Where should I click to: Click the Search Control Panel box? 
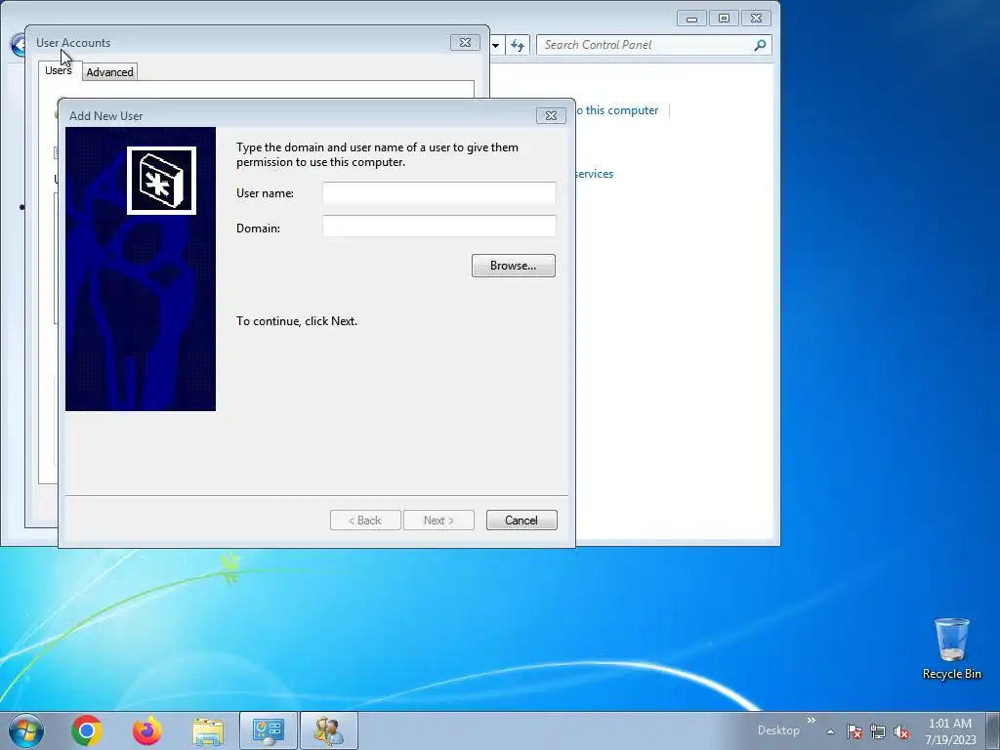(x=646, y=45)
